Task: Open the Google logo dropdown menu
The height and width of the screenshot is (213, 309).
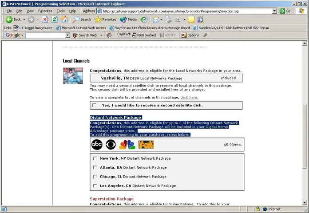Action: (22, 35)
